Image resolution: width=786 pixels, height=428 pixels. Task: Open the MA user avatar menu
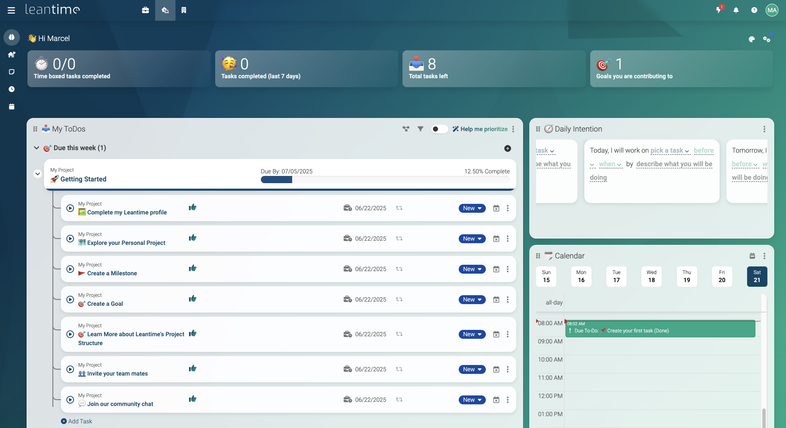pyautogui.click(x=772, y=10)
